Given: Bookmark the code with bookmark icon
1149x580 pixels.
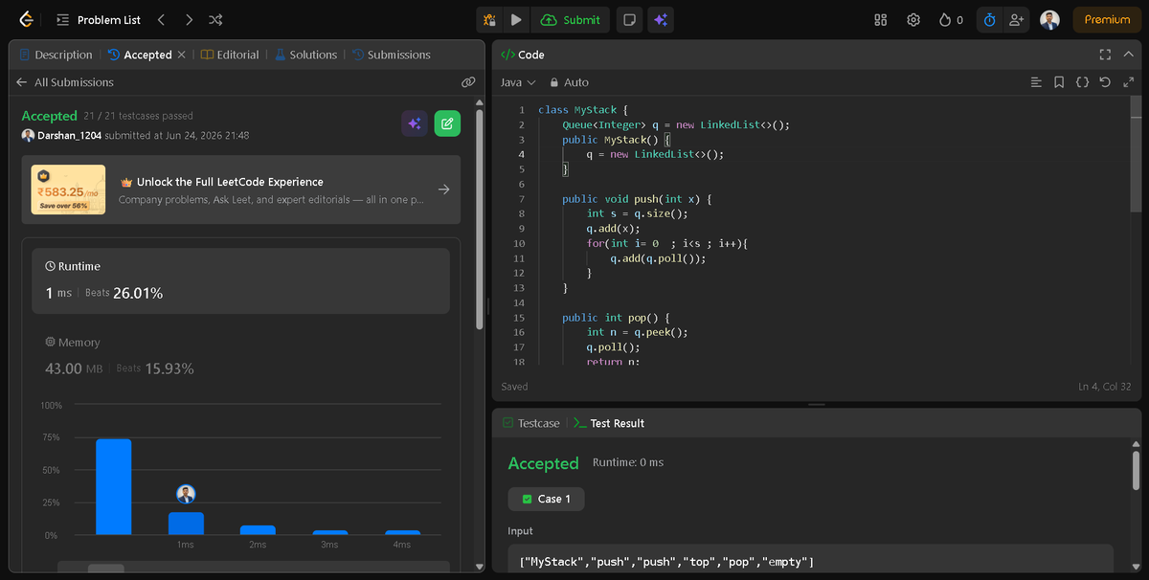Looking at the screenshot, I should [1059, 82].
